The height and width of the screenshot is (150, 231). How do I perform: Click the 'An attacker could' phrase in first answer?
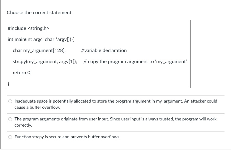pyautogui.click(x=200, y=101)
